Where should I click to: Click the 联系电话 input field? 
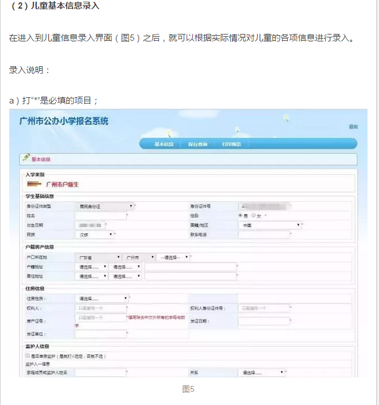click(264, 234)
